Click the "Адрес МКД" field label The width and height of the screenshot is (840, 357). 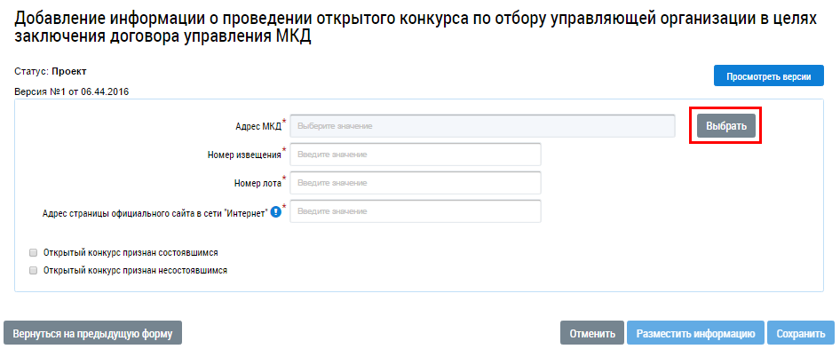[x=258, y=126]
